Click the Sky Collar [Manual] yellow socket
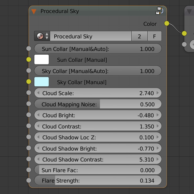The width and height of the screenshot is (194, 194). [29, 82]
